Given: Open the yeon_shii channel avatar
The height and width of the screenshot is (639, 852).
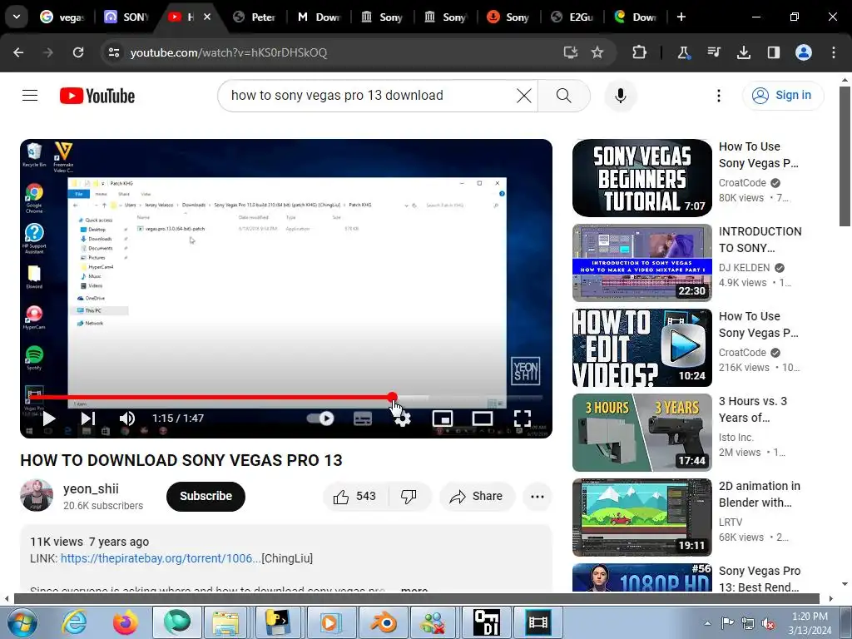Looking at the screenshot, I should tap(37, 496).
